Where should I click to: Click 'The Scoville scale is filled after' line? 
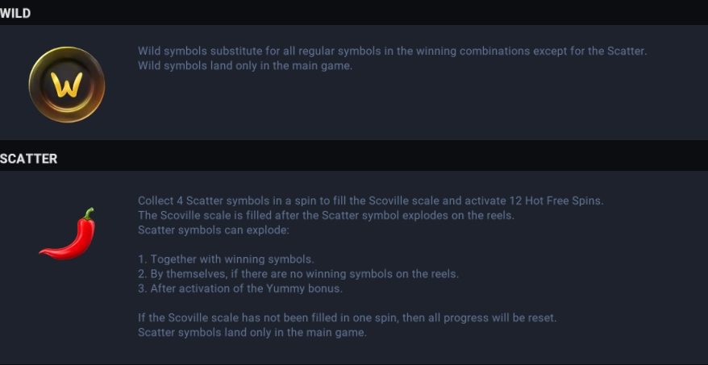[326, 215]
